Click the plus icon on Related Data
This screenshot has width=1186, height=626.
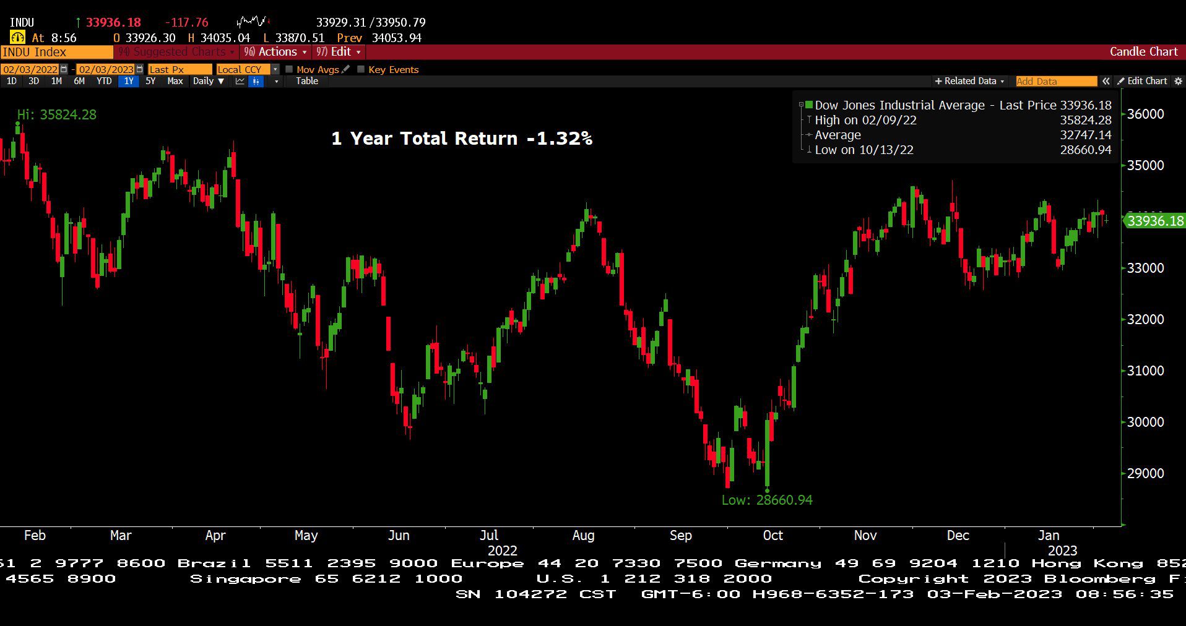click(938, 81)
